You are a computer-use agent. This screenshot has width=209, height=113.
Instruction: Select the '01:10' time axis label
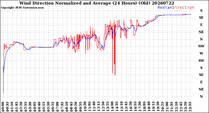[12, 107]
